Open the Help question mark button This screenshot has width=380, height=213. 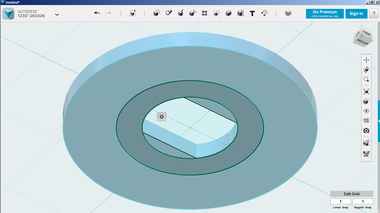click(374, 14)
